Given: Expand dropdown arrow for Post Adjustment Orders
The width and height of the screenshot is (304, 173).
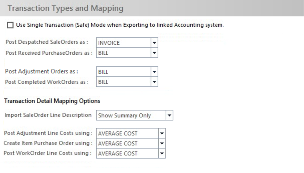Looking at the screenshot, I should [x=154, y=72].
